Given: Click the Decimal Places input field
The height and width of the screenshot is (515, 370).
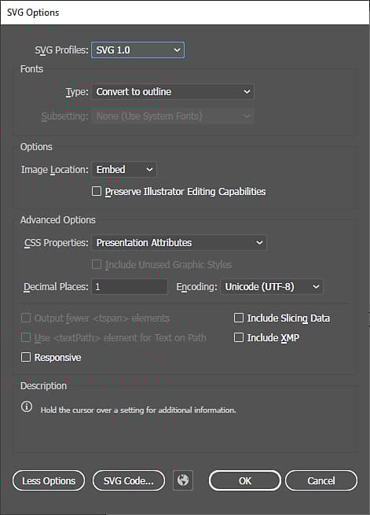Looking at the screenshot, I should click(130, 287).
